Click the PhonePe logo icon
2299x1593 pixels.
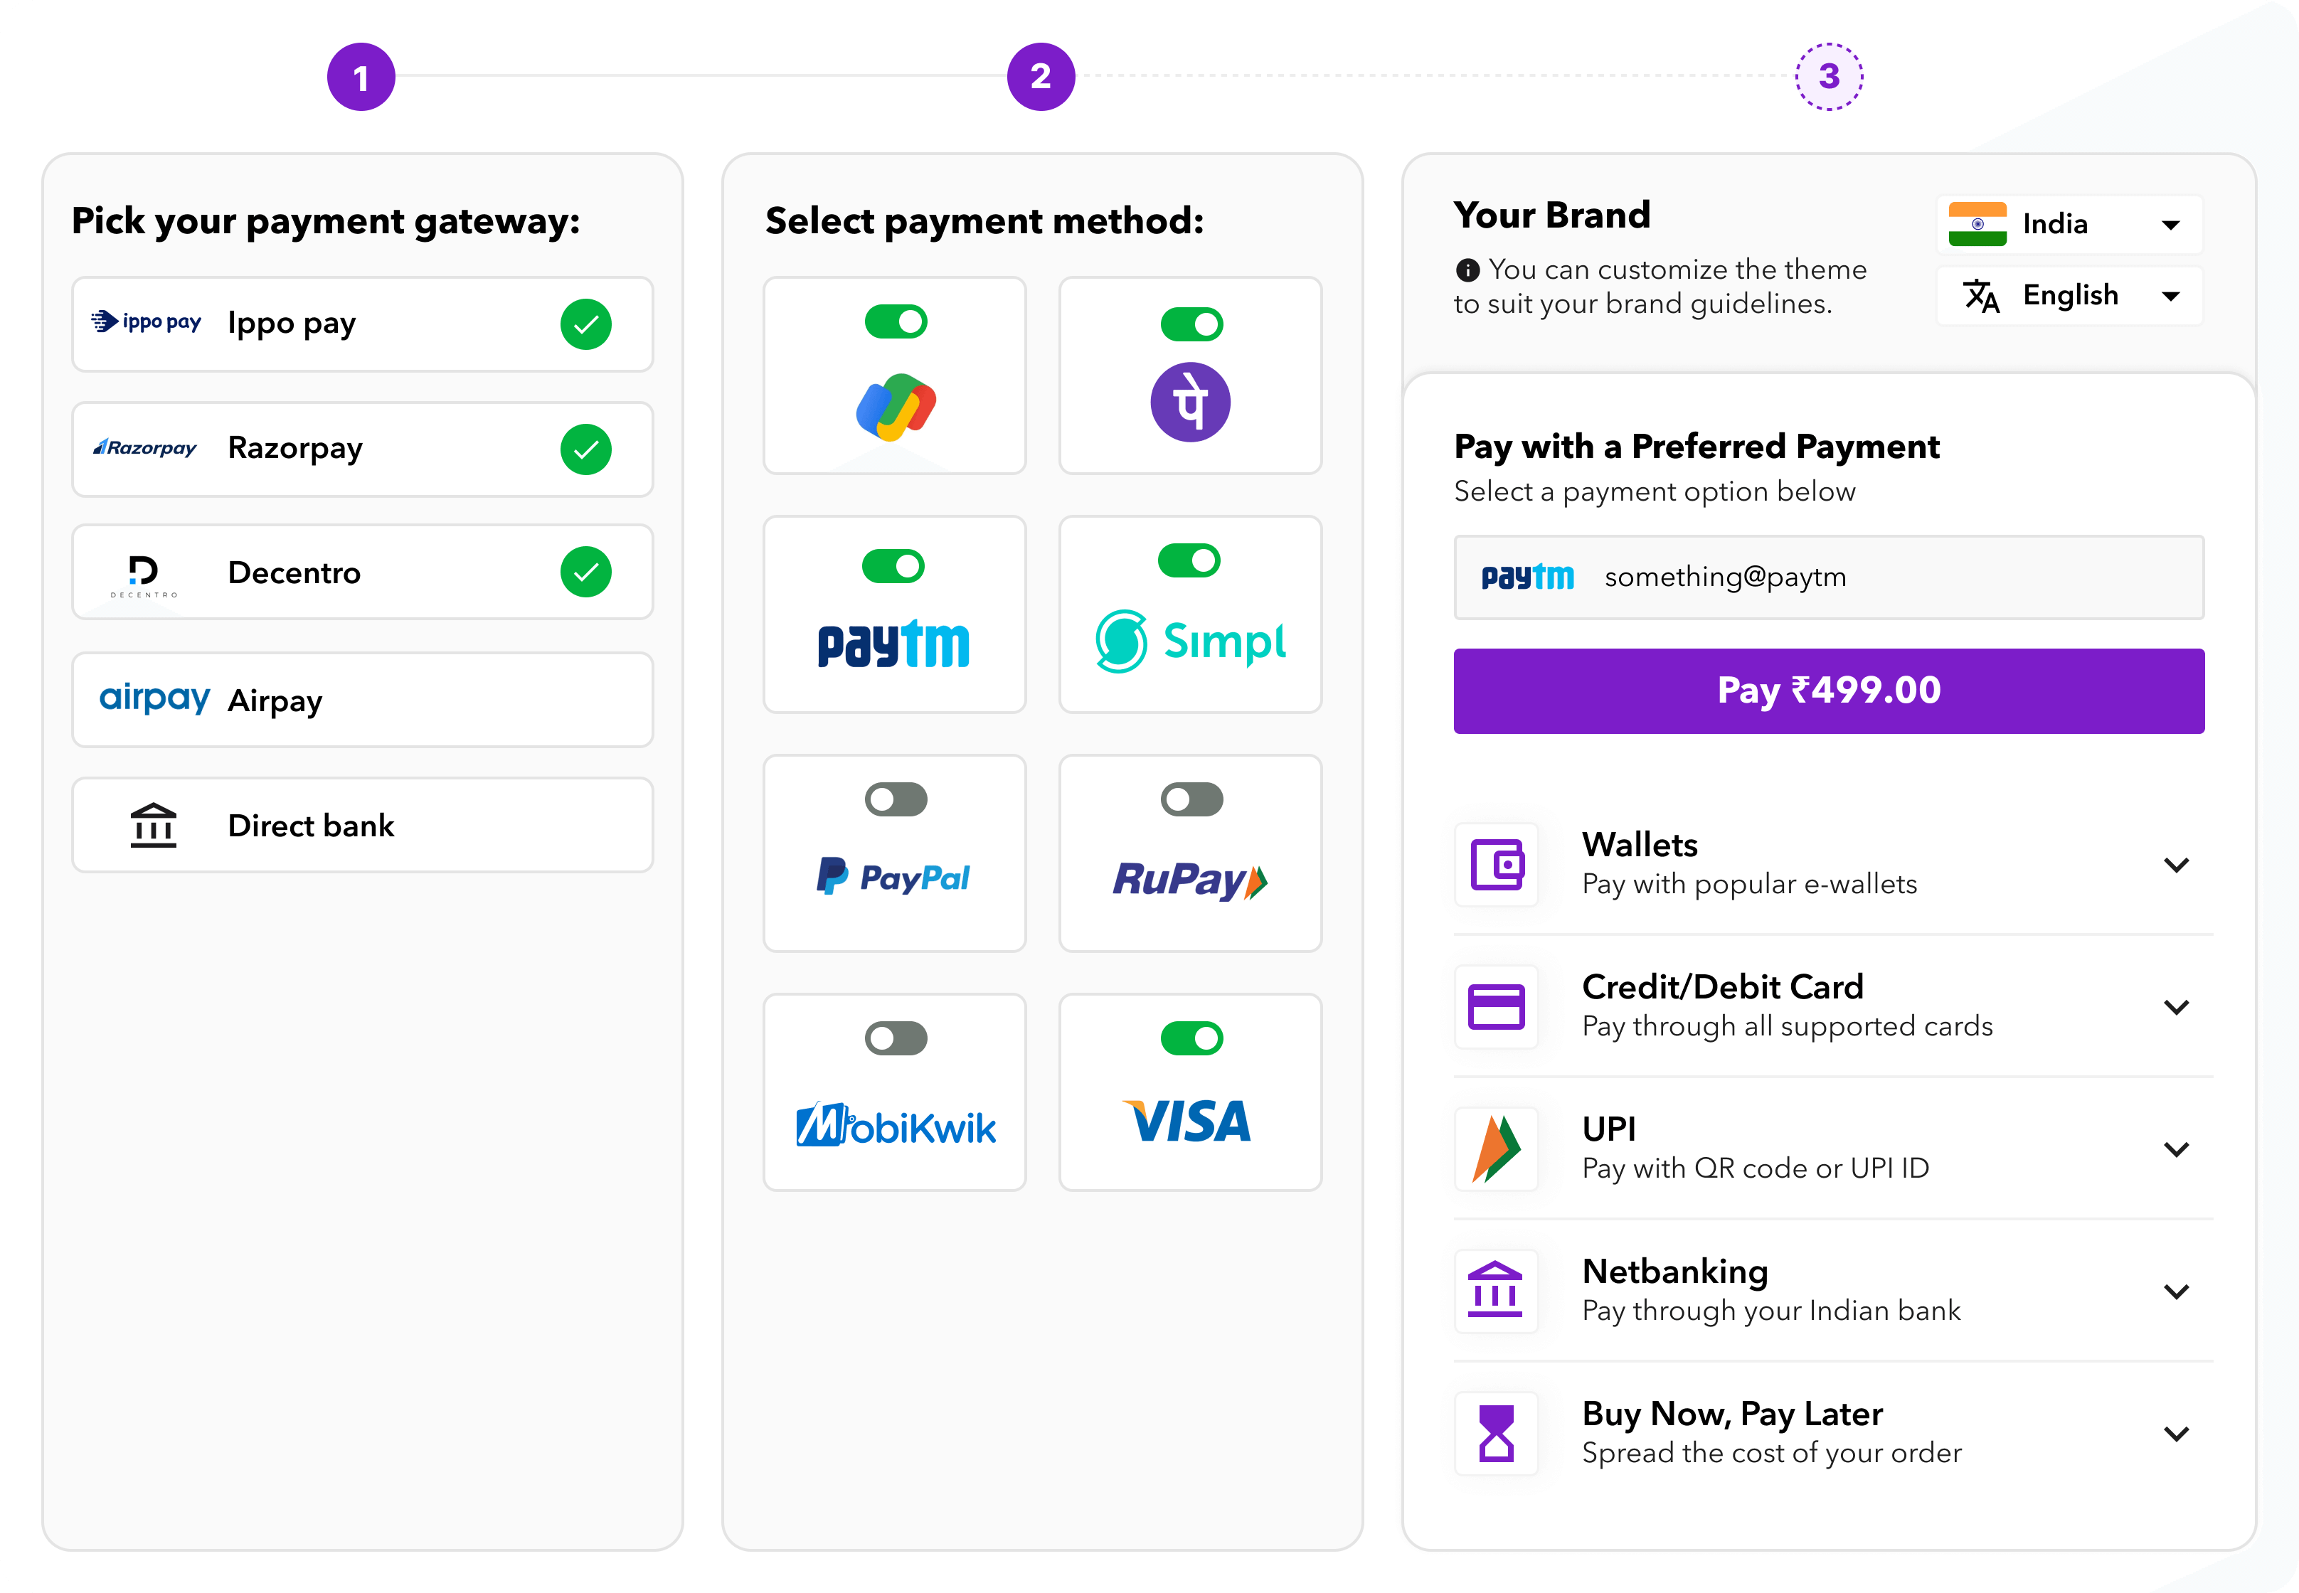(1190, 403)
